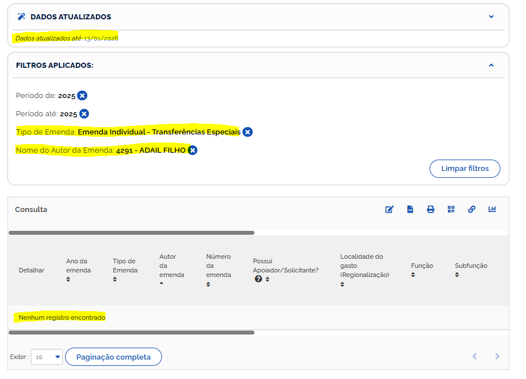This screenshot has width=526, height=379.
Task: Open the Exibir rows-per-page dropdown
Action: pyautogui.click(x=47, y=357)
